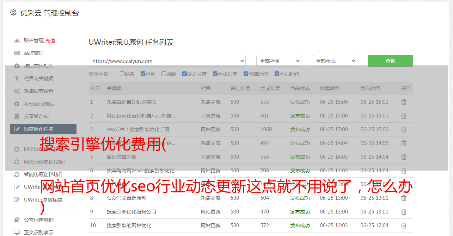Click the database icon for 文章暂存库

17,116
